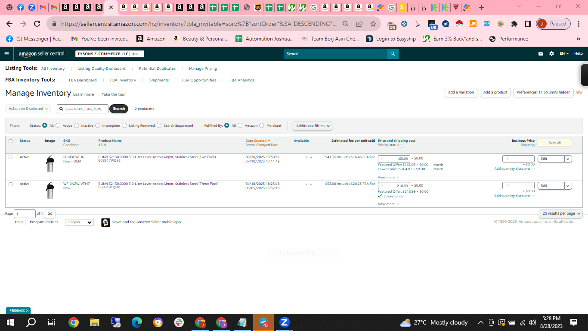Click the Save all button
Viewport: 588px width, 331px height.
[x=554, y=143]
